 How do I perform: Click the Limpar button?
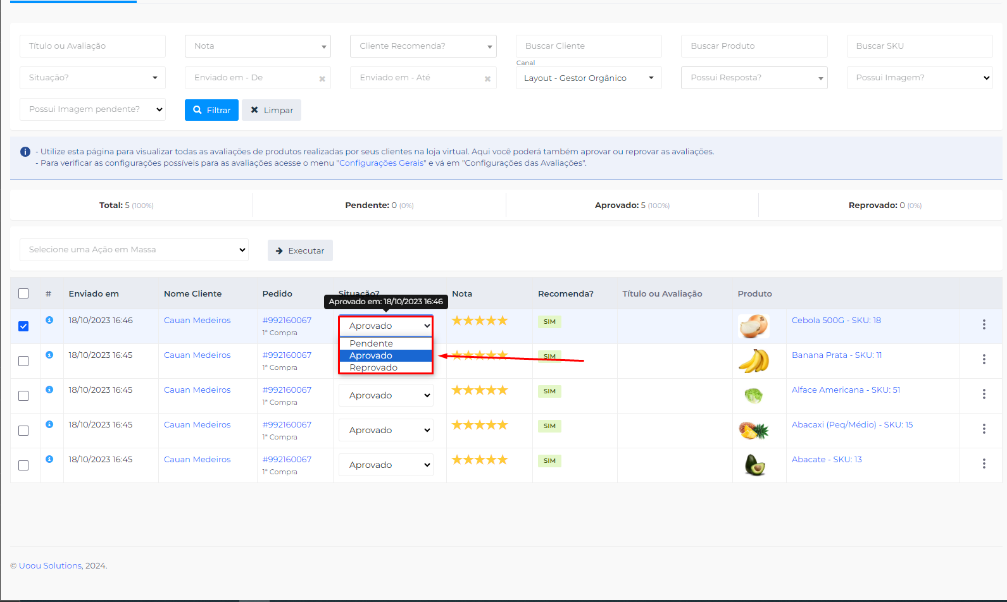click(272, 110)
